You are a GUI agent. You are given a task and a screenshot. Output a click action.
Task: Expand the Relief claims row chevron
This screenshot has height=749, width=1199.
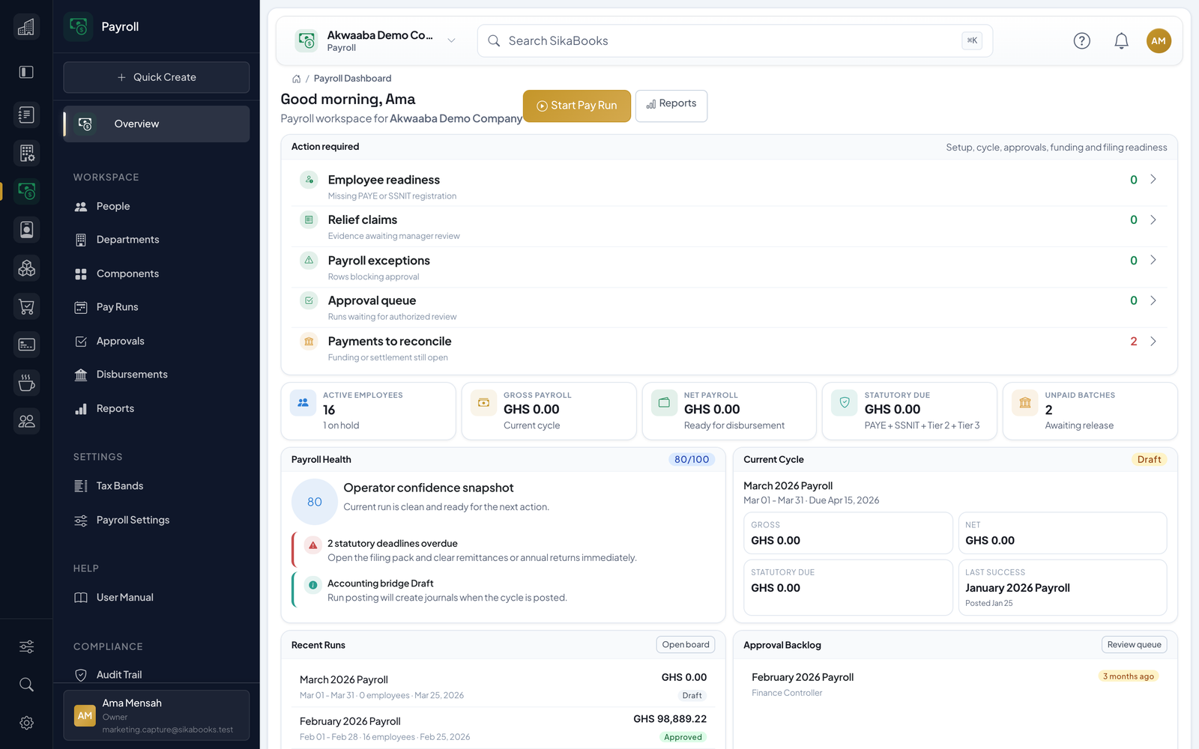(1153, 219)
